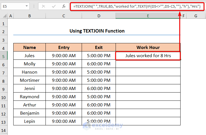Select the 'Lepin' name cell
206x135 pixels.
click(x=30, y=121)
